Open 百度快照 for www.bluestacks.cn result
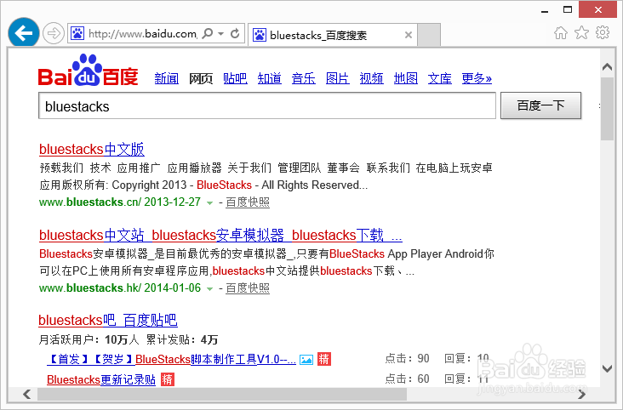 pos(248,202)
